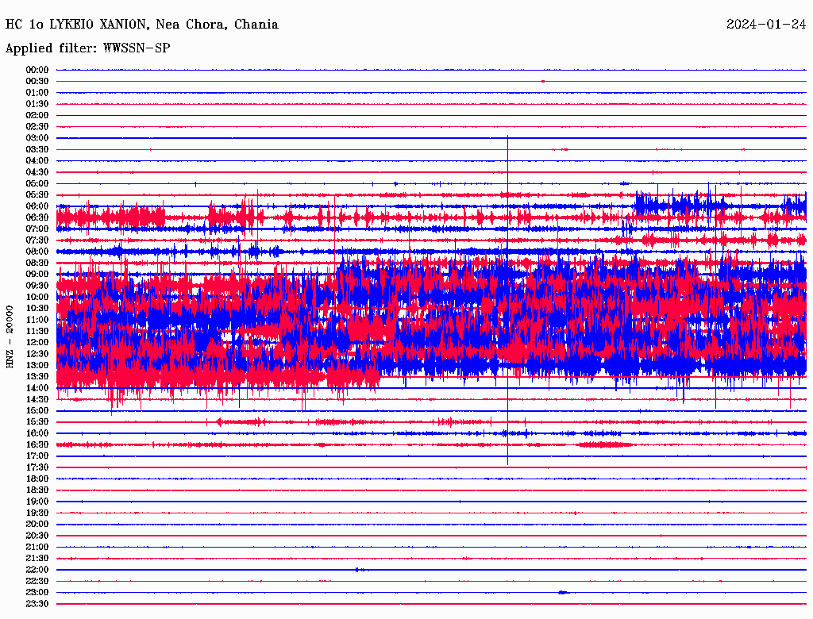813x619 pixels.
Task: Select the 18:00 time label
Action: (x=37, y=479)
